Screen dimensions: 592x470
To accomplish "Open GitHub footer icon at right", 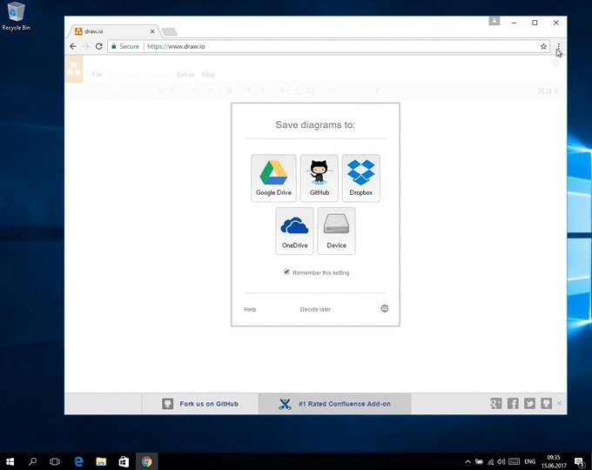I will [x=547, y=404].
